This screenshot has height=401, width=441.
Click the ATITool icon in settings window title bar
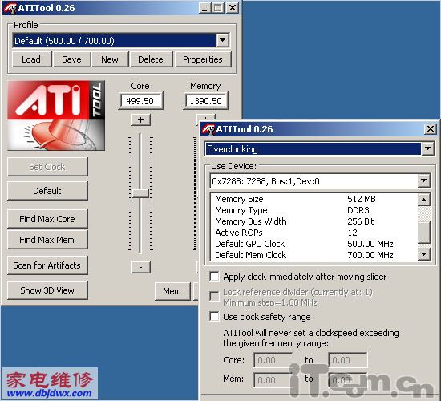click(x=208, y=129)
